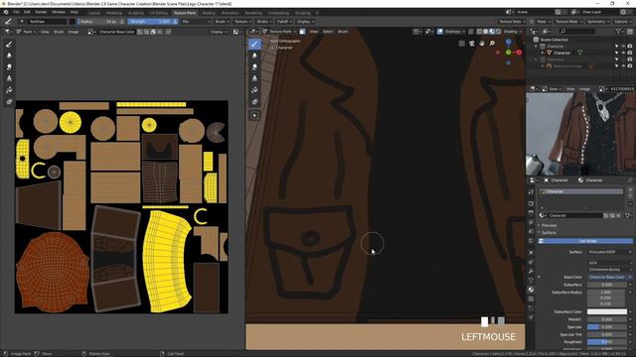
Task: Switch to the UV Editing workspace tab
Action: (x=159, y=13)
